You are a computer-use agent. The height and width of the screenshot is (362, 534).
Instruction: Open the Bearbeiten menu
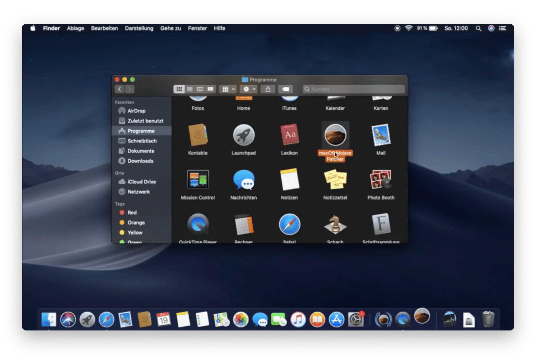tap(104, 28)
